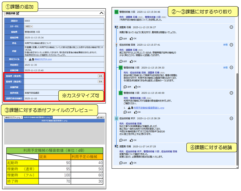Click 記名 button for 担当者(発注者)
Image resolution: width=241 pixels, height=191 pixels.
(100, 82)
